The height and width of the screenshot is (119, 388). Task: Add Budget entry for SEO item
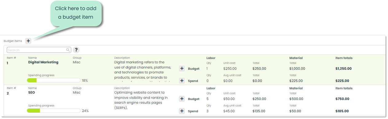pos(182,99)
